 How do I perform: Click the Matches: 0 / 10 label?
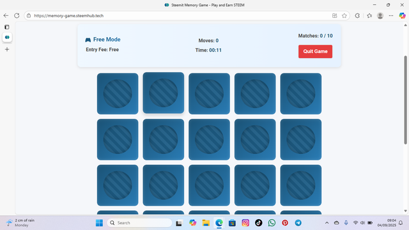point(315,36)
